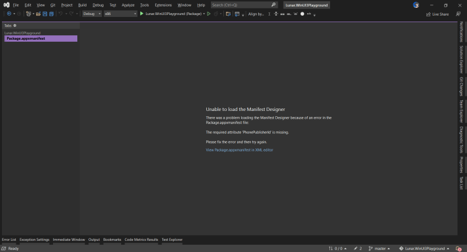Open the Debug configuration dropdown
Image resolution: width=467 pixels, height=252 pixels.
click(x=92, y=14)
